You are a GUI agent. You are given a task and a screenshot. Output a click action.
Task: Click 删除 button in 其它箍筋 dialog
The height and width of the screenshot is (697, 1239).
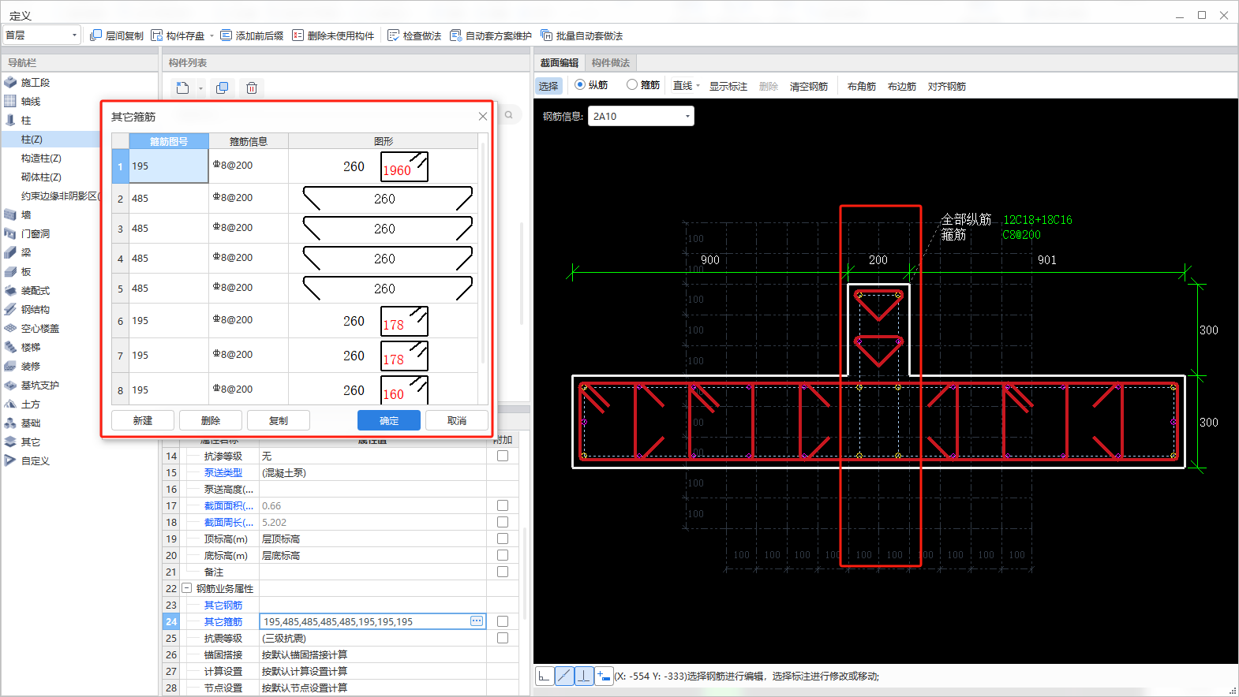pyautogui.click(x=211, y=420)
